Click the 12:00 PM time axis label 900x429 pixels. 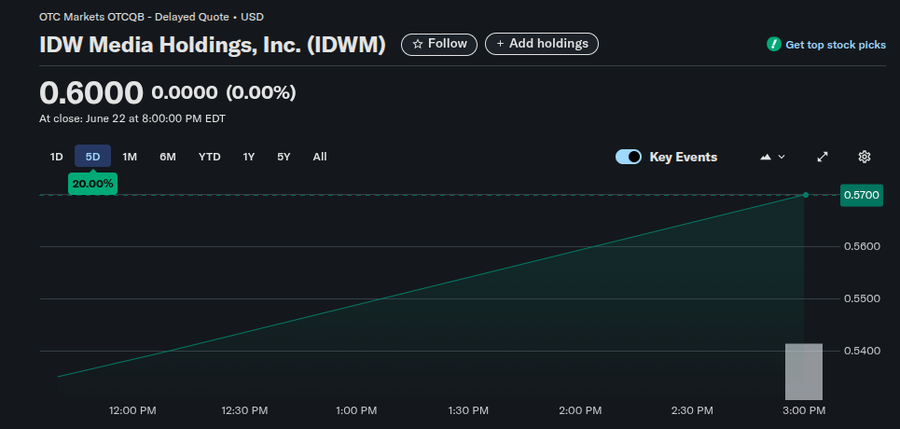(132, 410)
